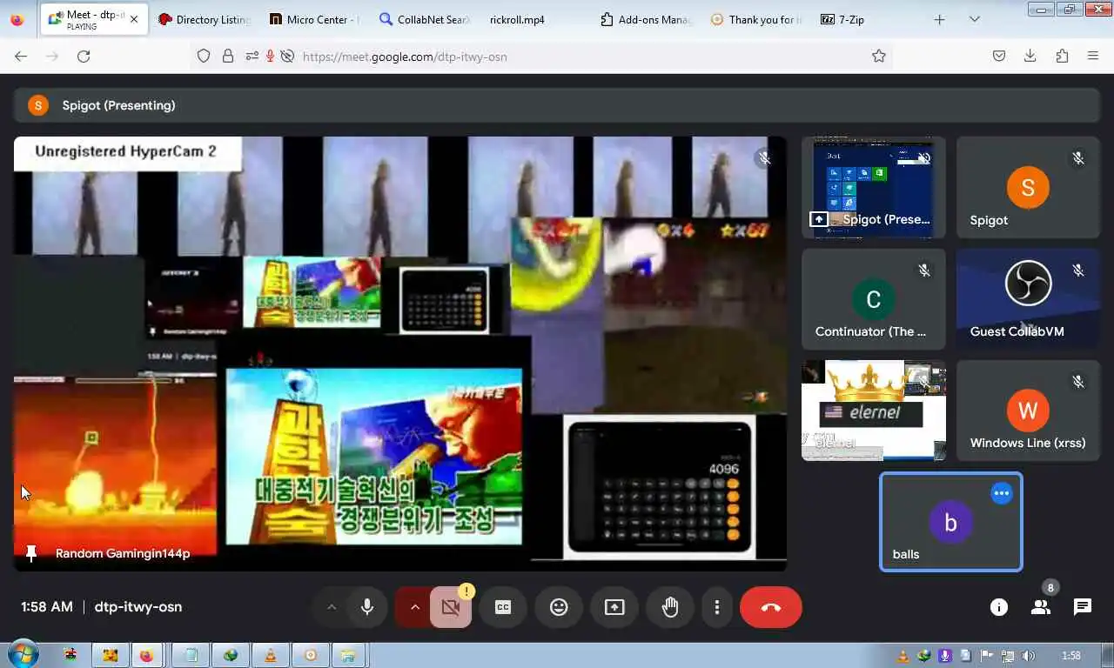Open the three-dot more options menu
Viewport: 1114px width, 668px height.
tap(717, 607)
